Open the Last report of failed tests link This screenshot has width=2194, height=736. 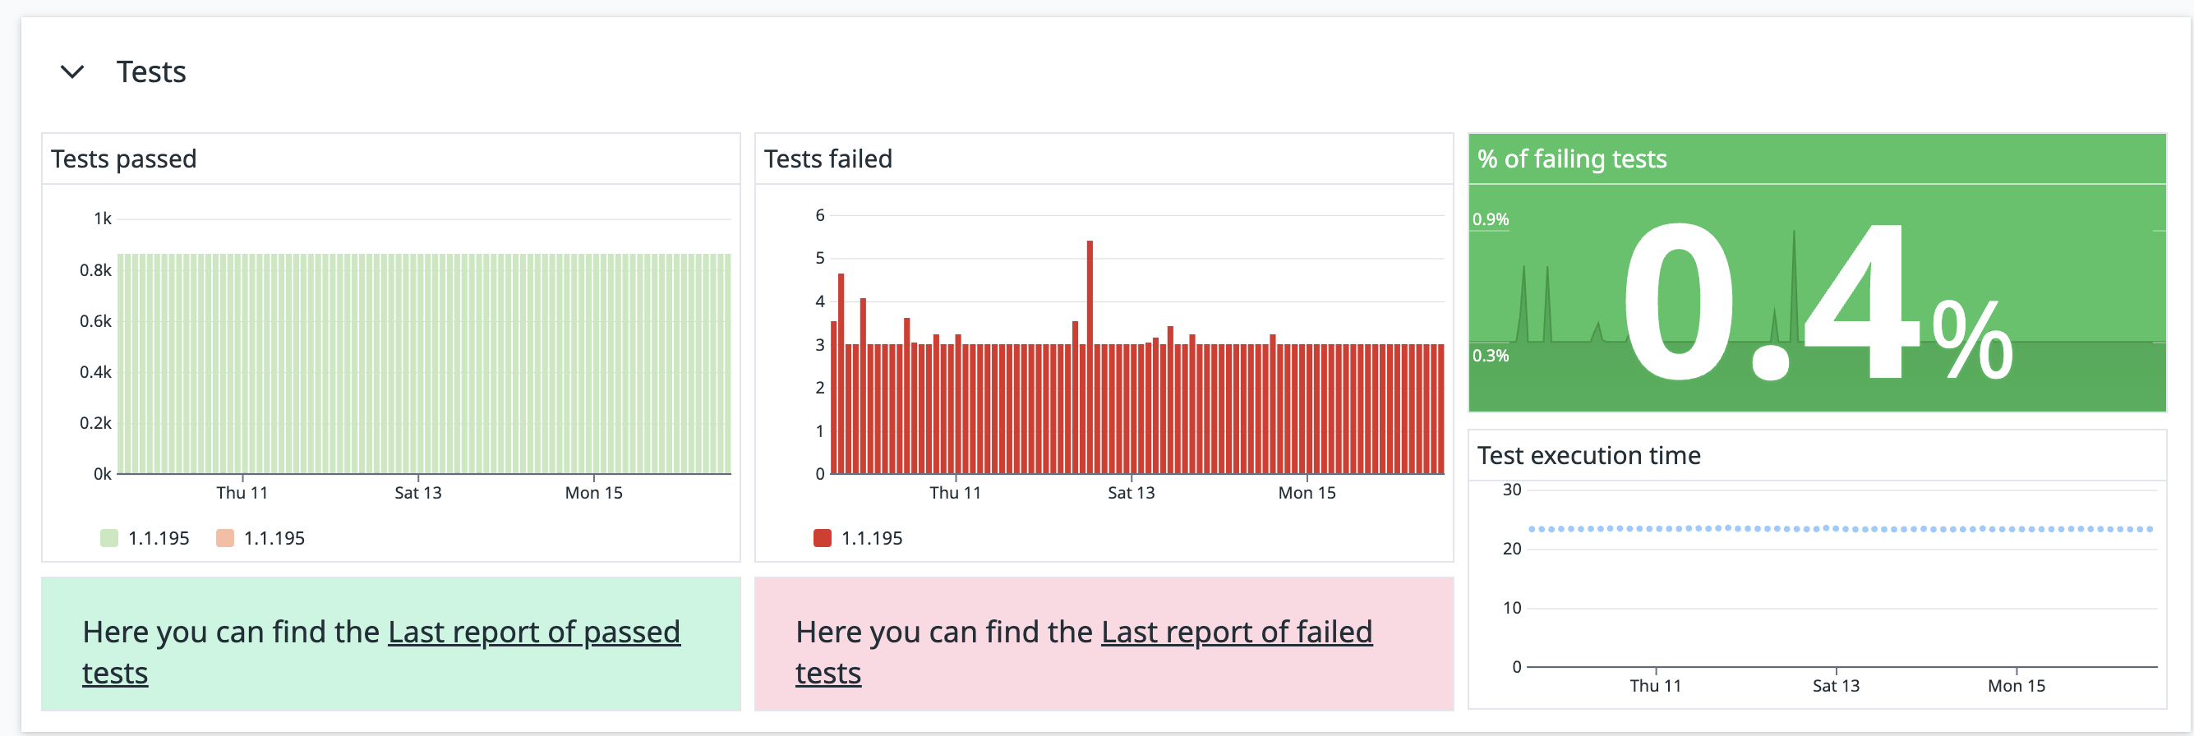tap(1083, 651)
